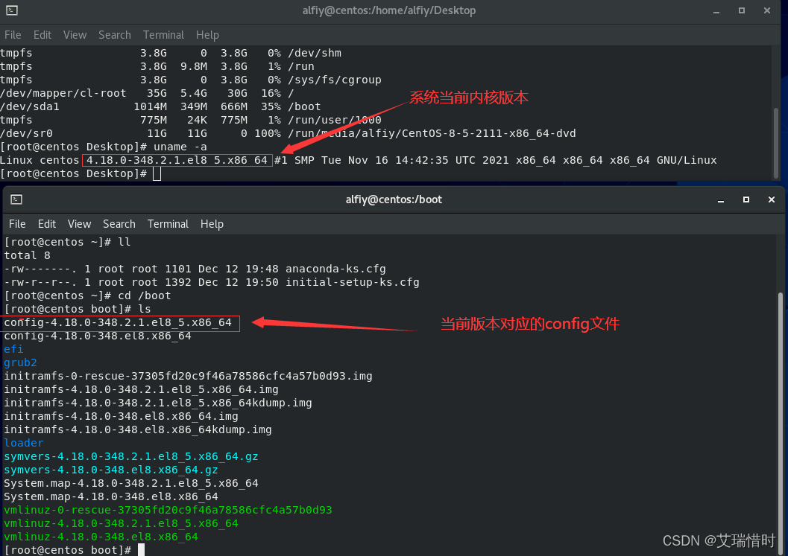788x556 pixels.
Task: Click the /dev/mapper/cl-root filesystem row
Action: pyautogui.click(x=147, y=93)
